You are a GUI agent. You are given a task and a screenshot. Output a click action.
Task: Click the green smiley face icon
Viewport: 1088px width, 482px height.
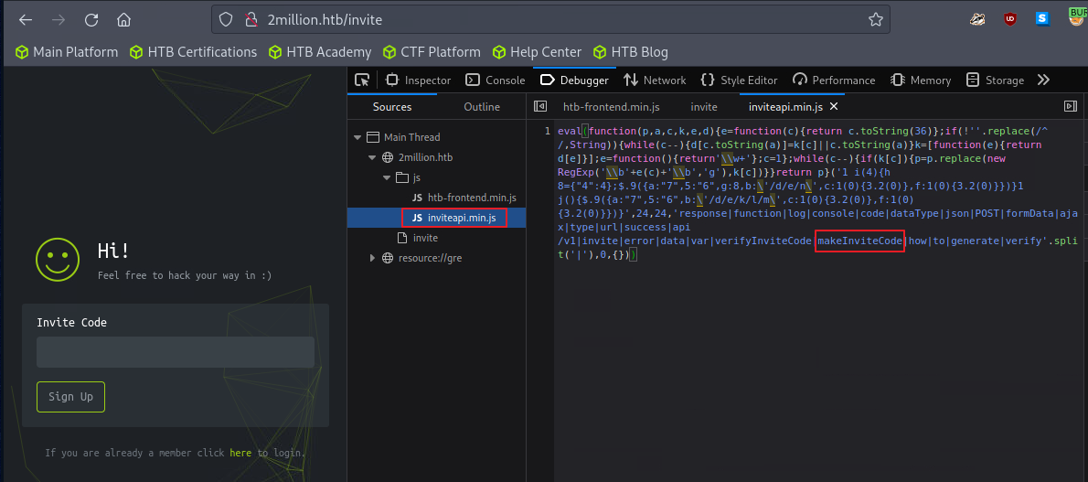coord(59,258)
